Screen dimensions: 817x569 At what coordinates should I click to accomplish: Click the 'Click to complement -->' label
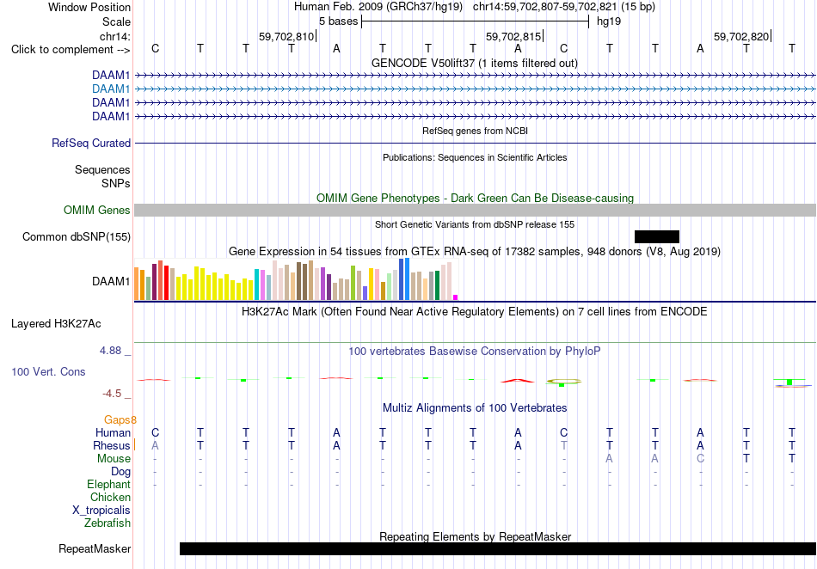point(71,50)
